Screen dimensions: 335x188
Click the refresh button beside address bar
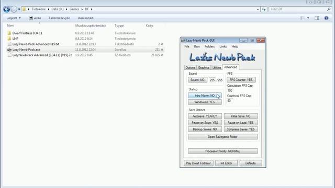tap(264, 9)
